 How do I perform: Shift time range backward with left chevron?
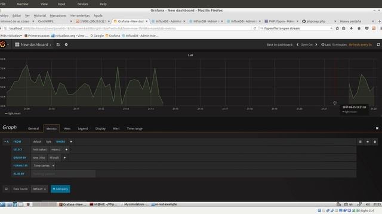tap(297, 45)
